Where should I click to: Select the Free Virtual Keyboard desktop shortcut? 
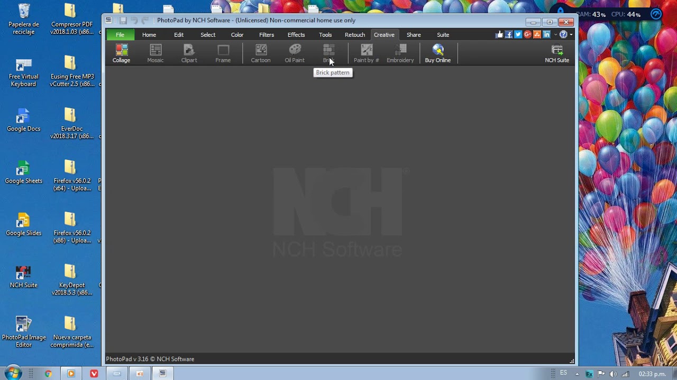[x=24, y=72]
